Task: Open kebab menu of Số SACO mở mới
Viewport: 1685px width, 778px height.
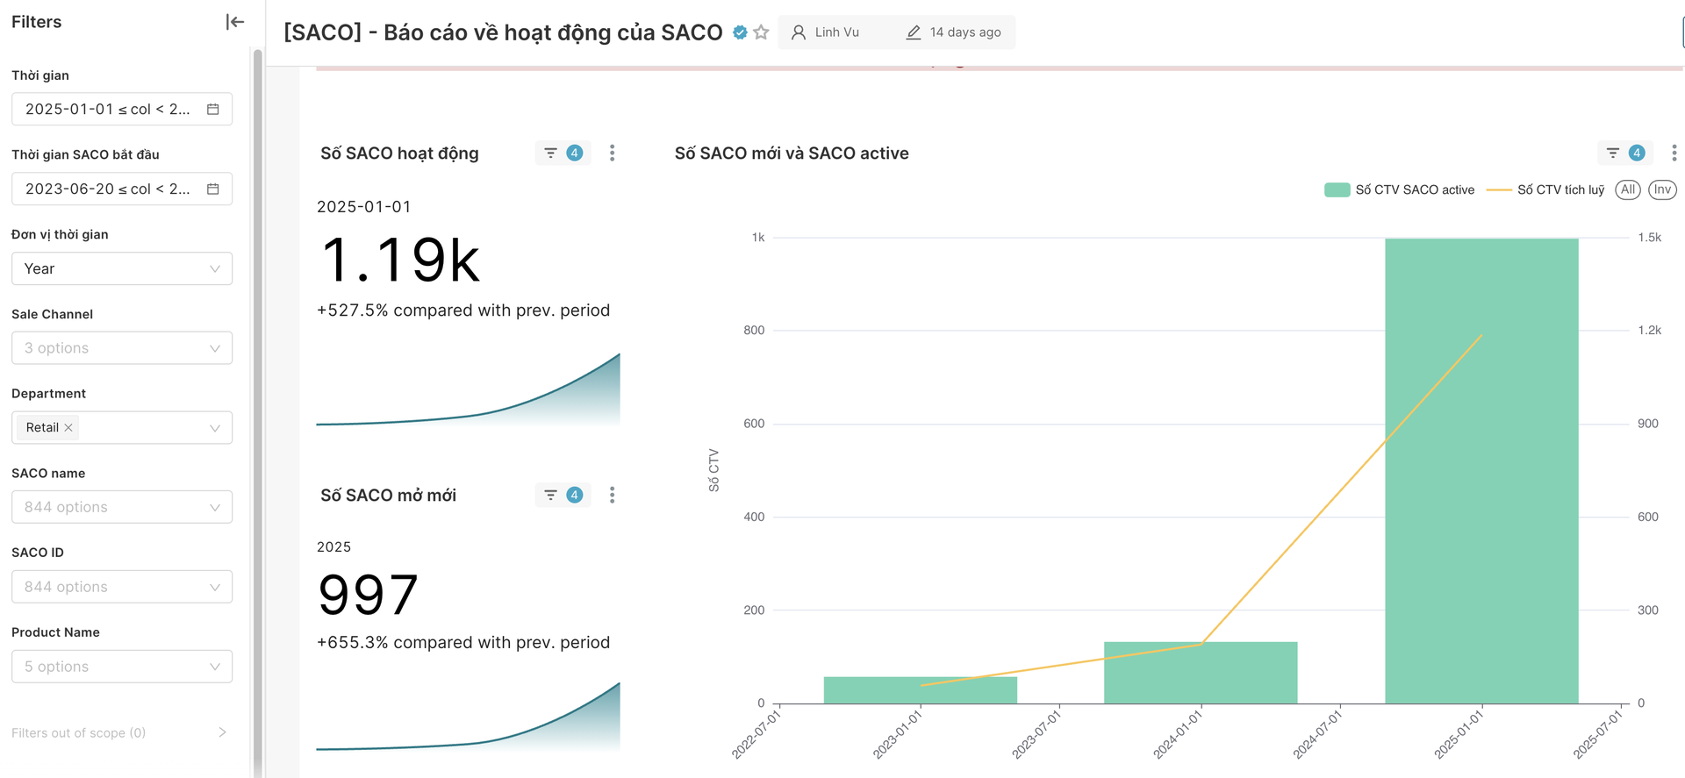Action: (612, 496)
